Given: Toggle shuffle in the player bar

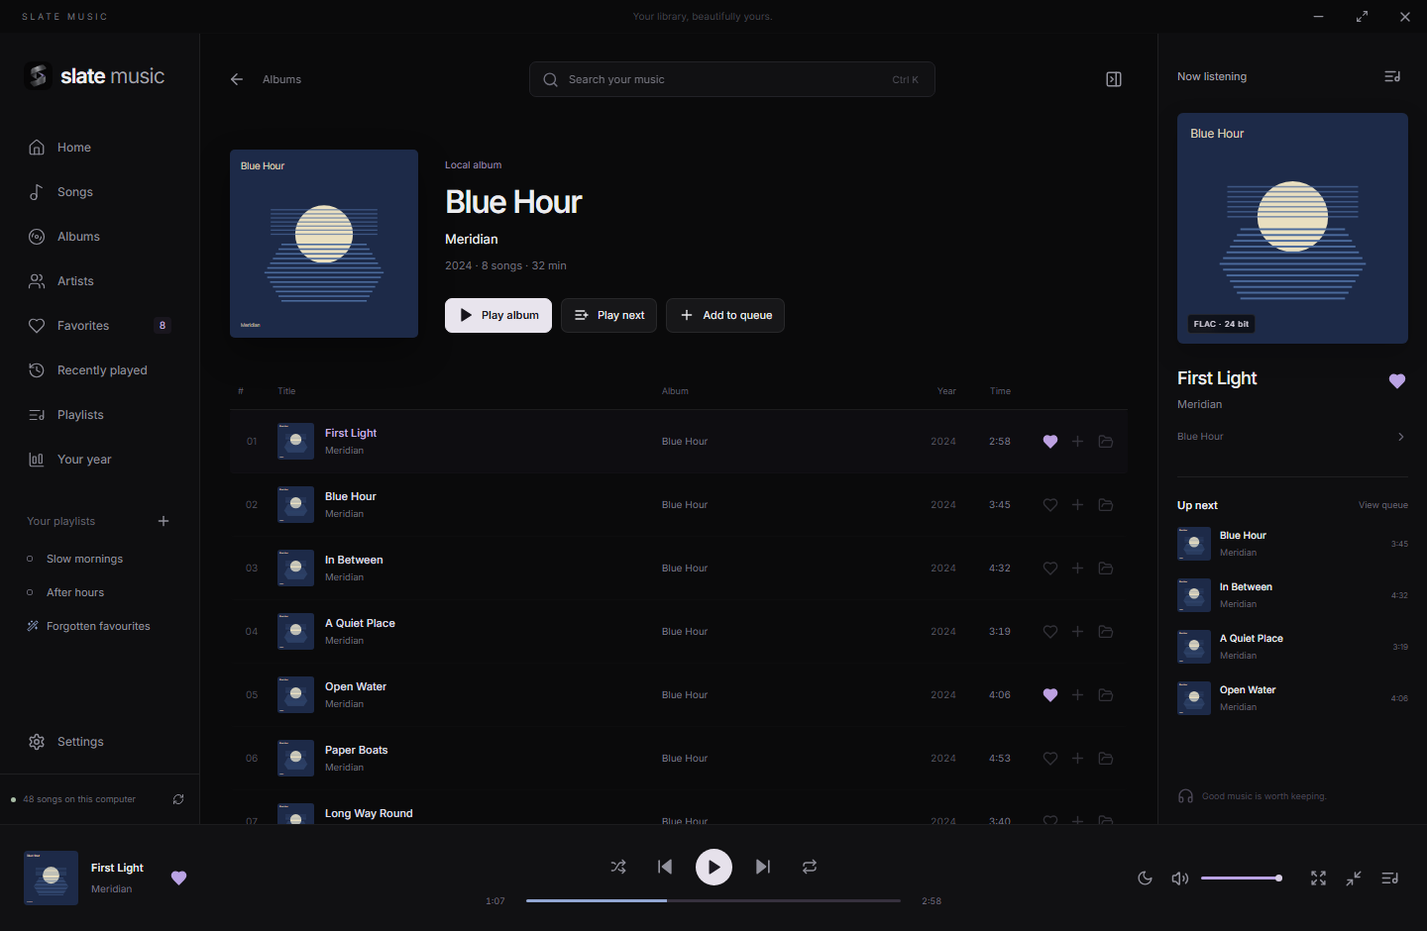Looking at the screenshot, I should coord(618,867).
